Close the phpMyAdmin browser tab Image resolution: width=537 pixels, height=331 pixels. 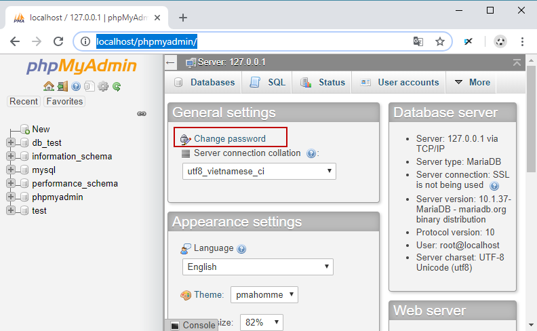click(x=157, y=18)
